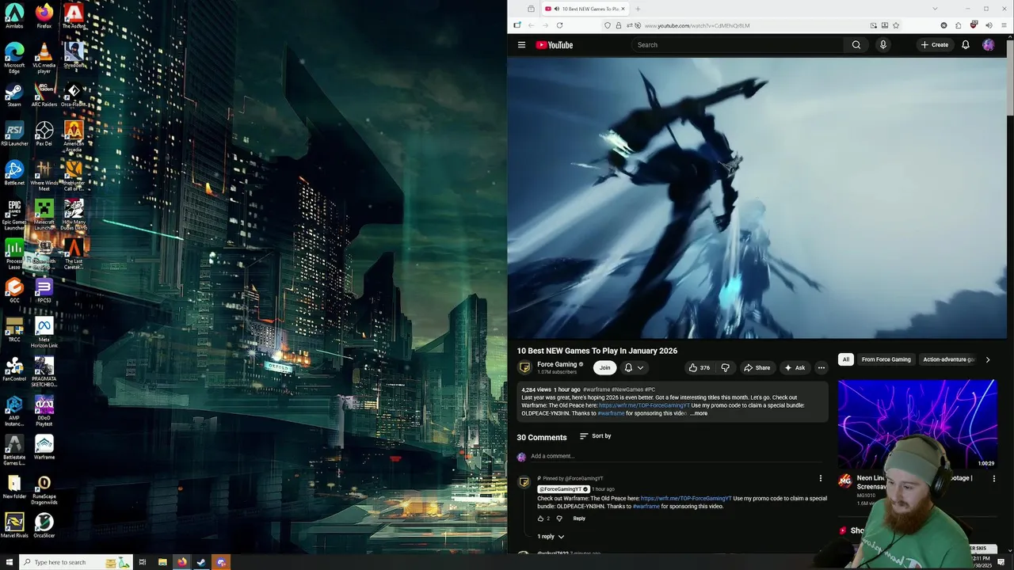The image size is (1014, 570).
Task: Click the YouTube Create button
Action: [x=935, y=45]
